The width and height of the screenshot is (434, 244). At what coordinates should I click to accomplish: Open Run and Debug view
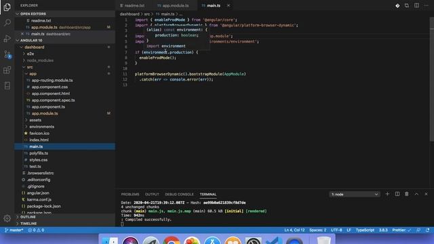click(x=7, y=39)
